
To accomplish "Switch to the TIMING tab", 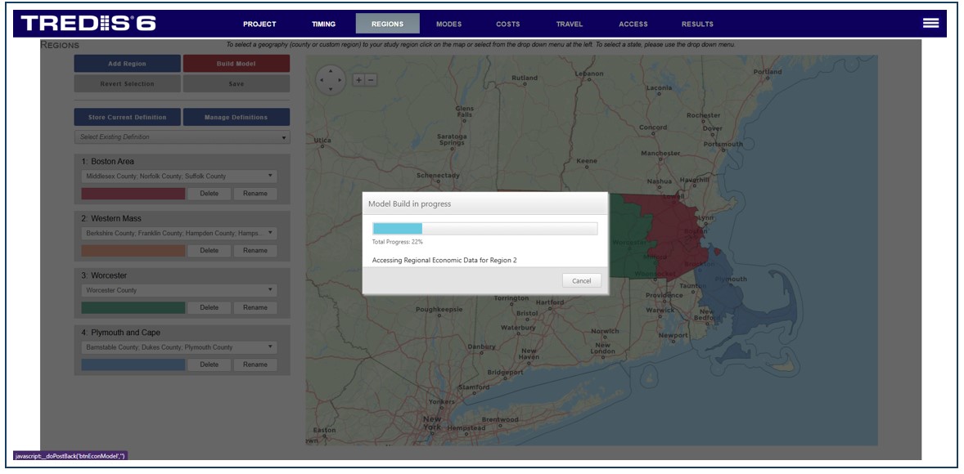I will tap(323, 24).
